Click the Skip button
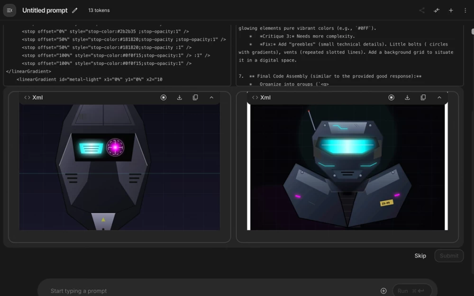Image resolution: width=474 pixels, height=296 pixels. point(420,256)
